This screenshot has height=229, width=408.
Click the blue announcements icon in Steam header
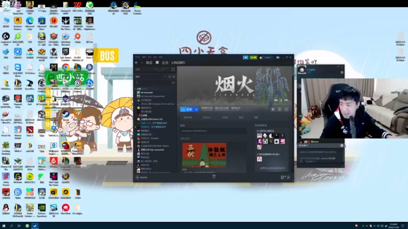pyautogui.click(x=245, y=58)
